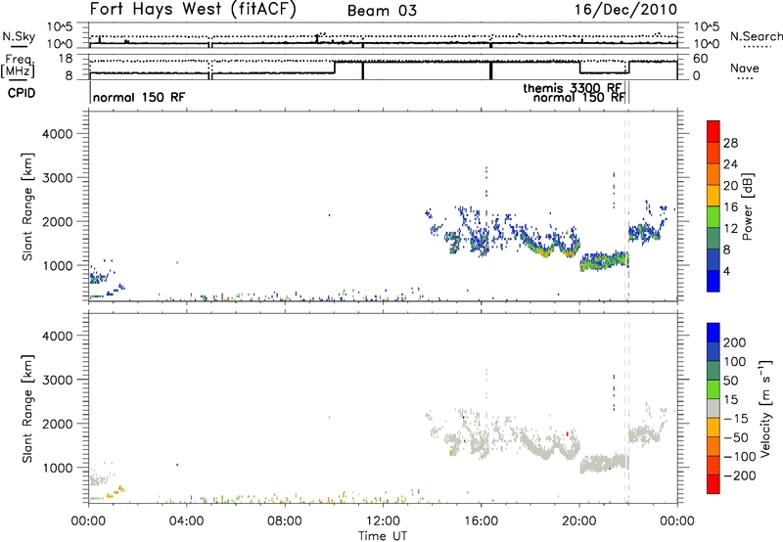Image resolution: width=783 pixels, height=542 pixels.
Task: Click the '08:00' time tick label
Action: [285, 521]
